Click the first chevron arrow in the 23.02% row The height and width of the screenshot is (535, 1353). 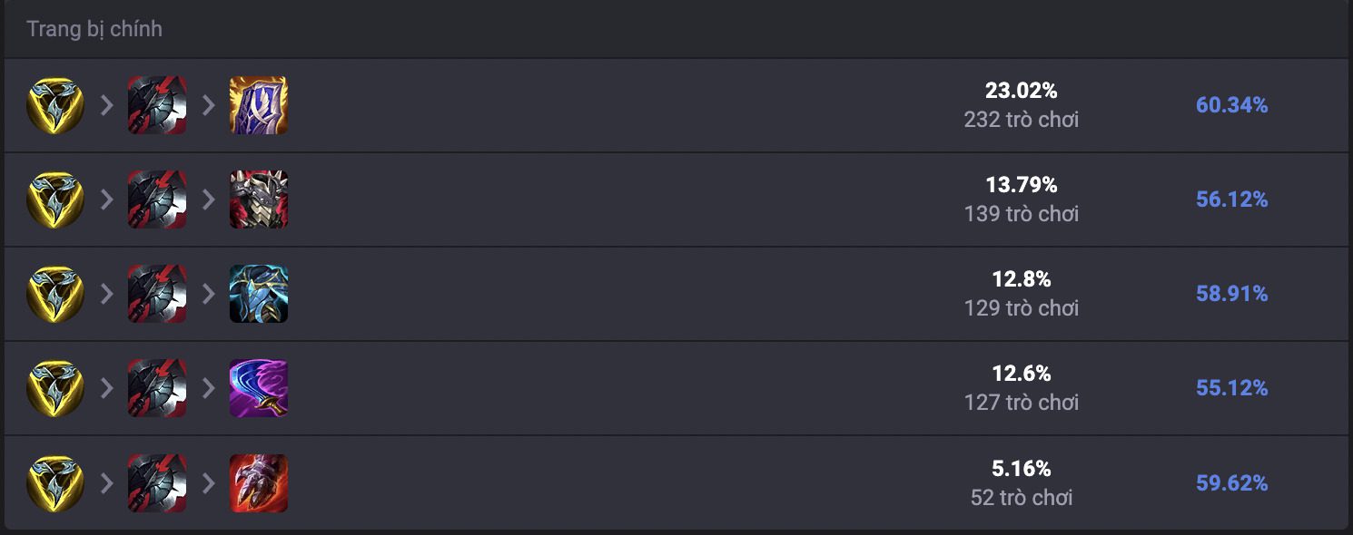click(x=107, y=105)
